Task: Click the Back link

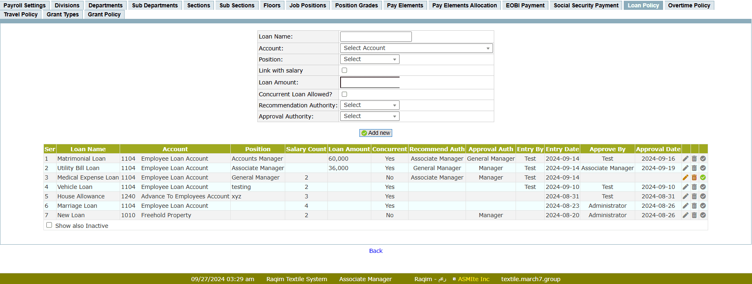Action: 375,251
